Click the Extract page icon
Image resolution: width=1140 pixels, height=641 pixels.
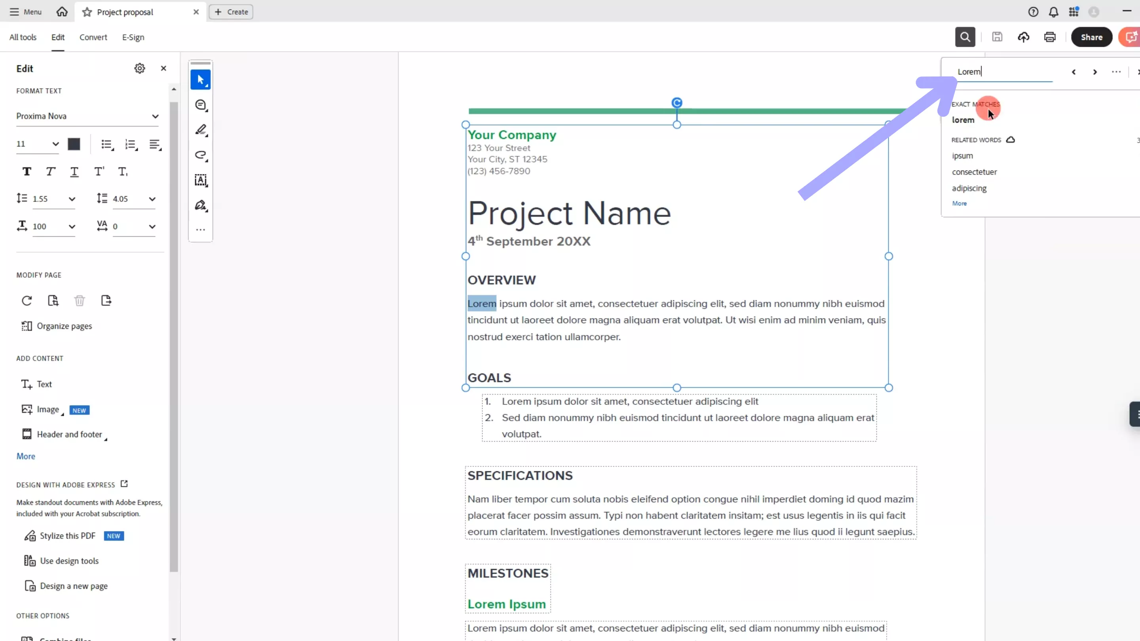tap(53, 301)
